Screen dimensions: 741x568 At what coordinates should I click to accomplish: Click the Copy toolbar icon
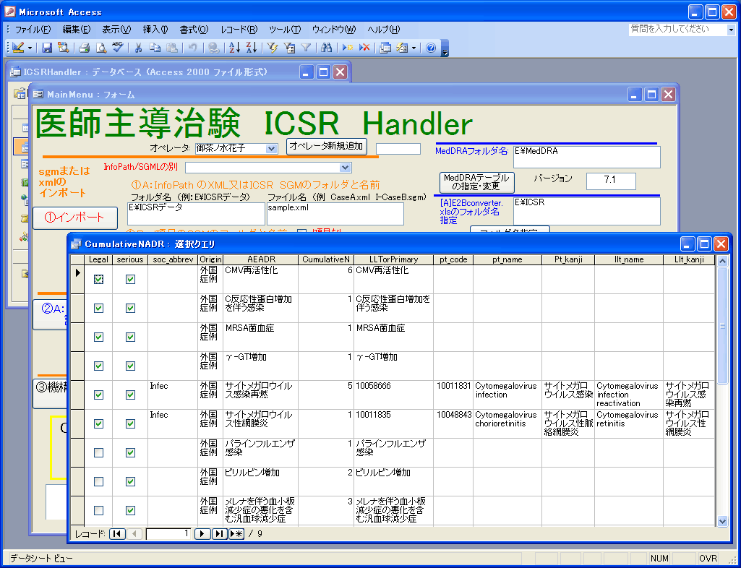(x=155, y=48)
